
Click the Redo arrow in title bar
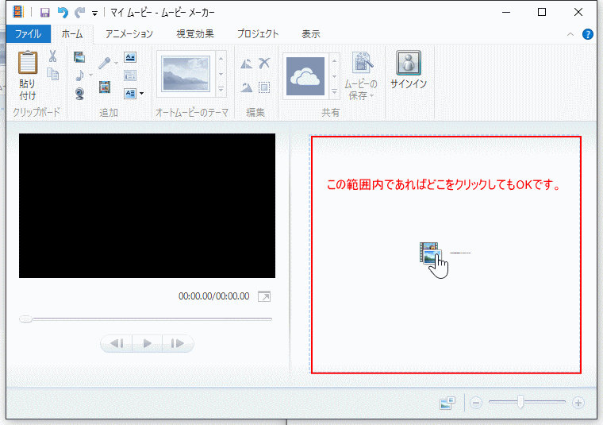pyautogui.click(x=79, y=13)
